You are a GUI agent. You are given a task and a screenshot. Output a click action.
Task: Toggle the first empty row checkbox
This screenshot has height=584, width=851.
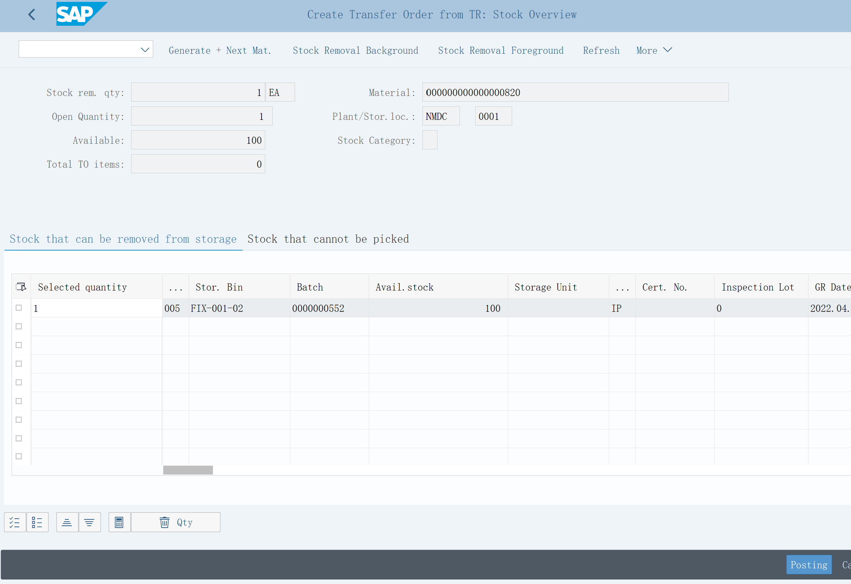(x=19, y=326)
